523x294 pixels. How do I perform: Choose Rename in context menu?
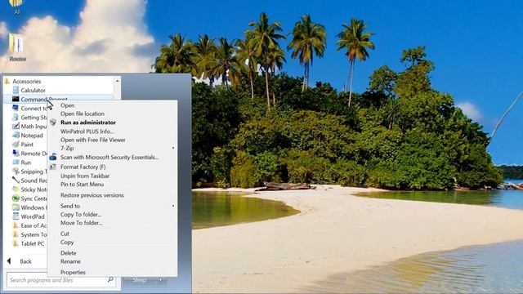71,261
